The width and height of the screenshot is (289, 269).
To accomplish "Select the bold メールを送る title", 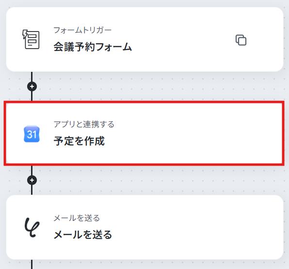I will [x=83, y=235].
